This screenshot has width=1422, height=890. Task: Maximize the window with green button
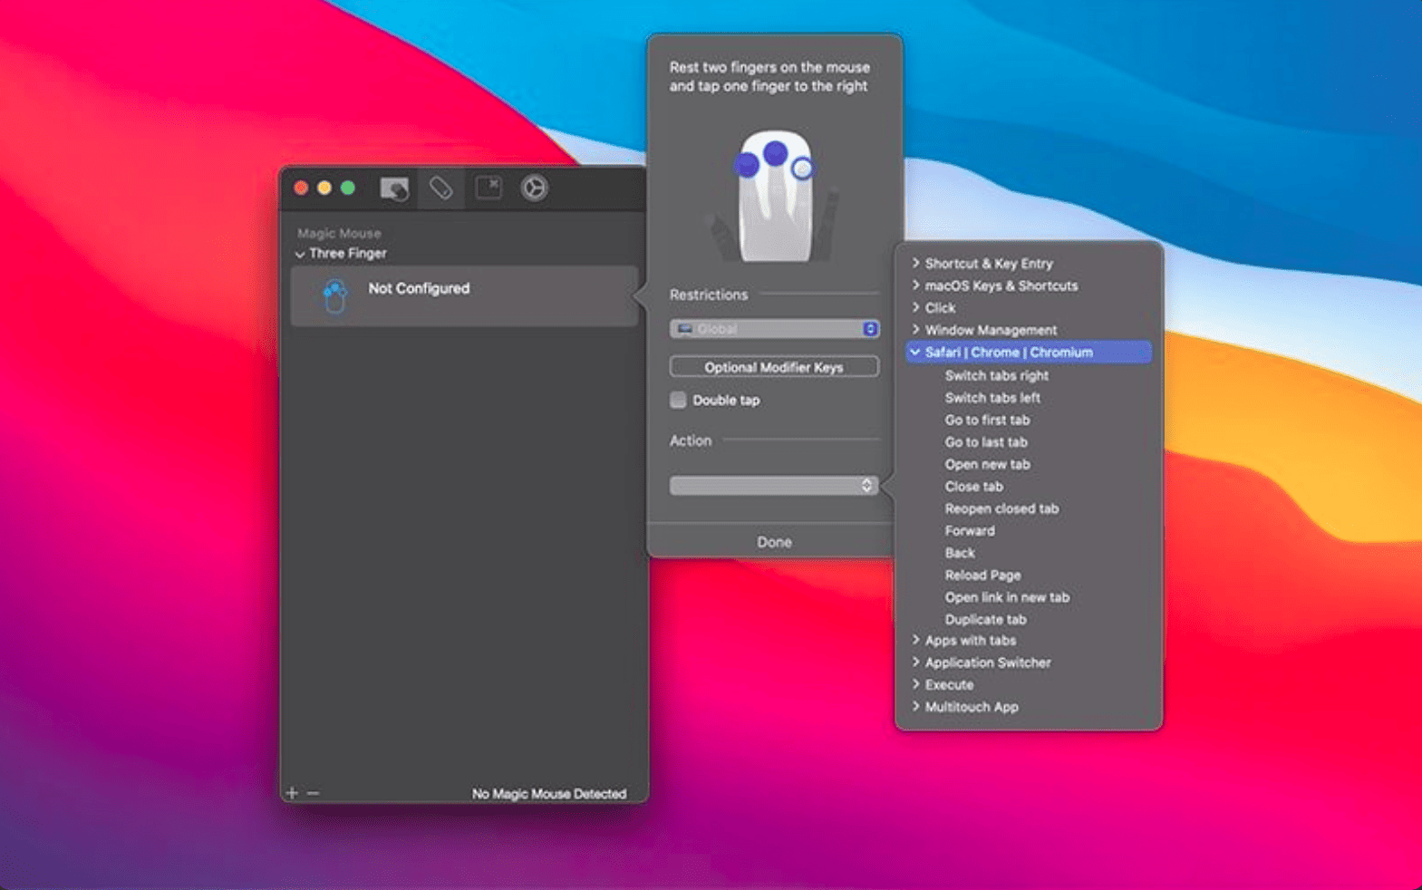click(347, 188)
